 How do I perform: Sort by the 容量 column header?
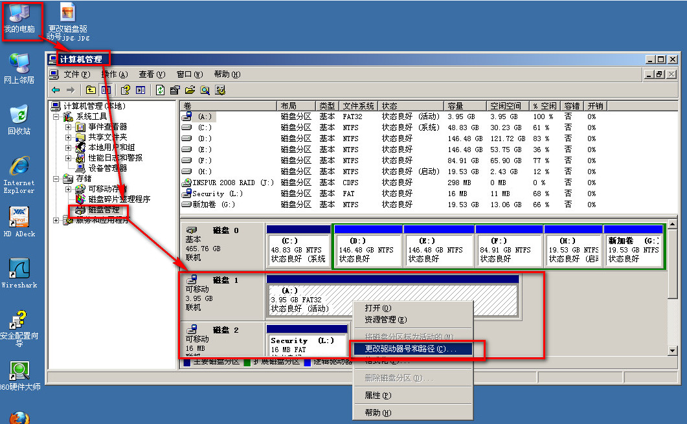[x=466, y=106]
